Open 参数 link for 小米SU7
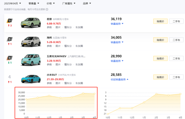This screenshot has width=185, height=119. 49,83
